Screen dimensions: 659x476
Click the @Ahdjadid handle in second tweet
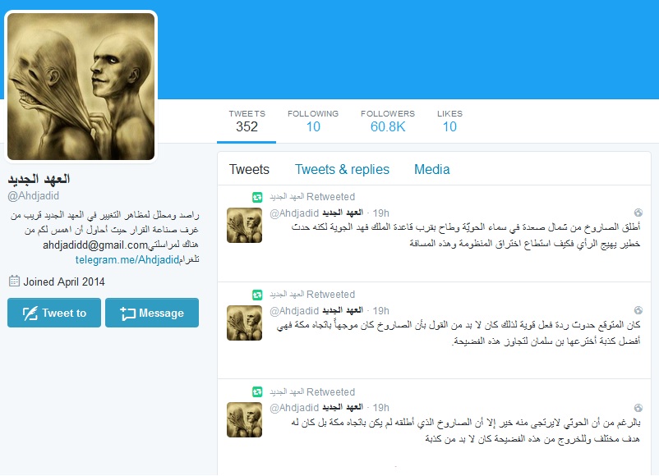click(x=294, y=310)
